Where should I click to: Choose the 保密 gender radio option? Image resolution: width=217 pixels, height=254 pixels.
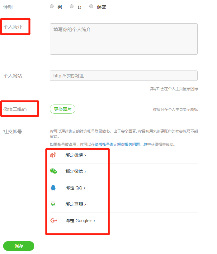[x=91, y=7]
